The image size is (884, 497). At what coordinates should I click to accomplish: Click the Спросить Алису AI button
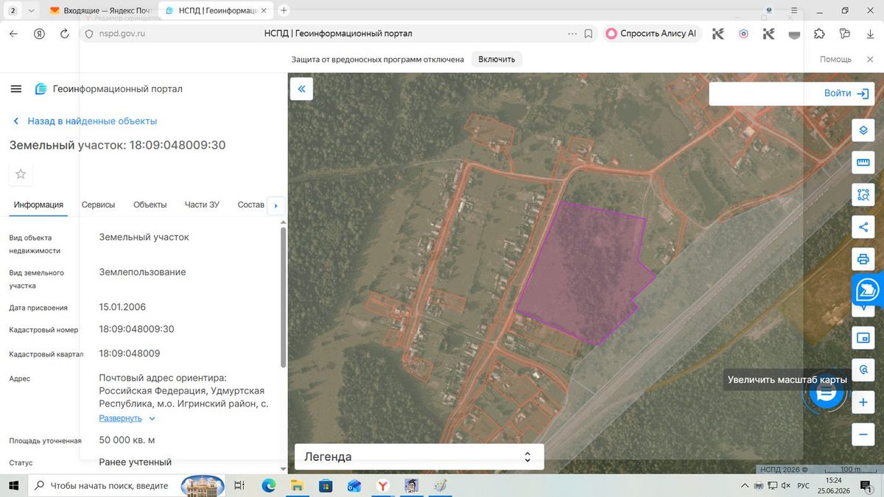point(653,33)
